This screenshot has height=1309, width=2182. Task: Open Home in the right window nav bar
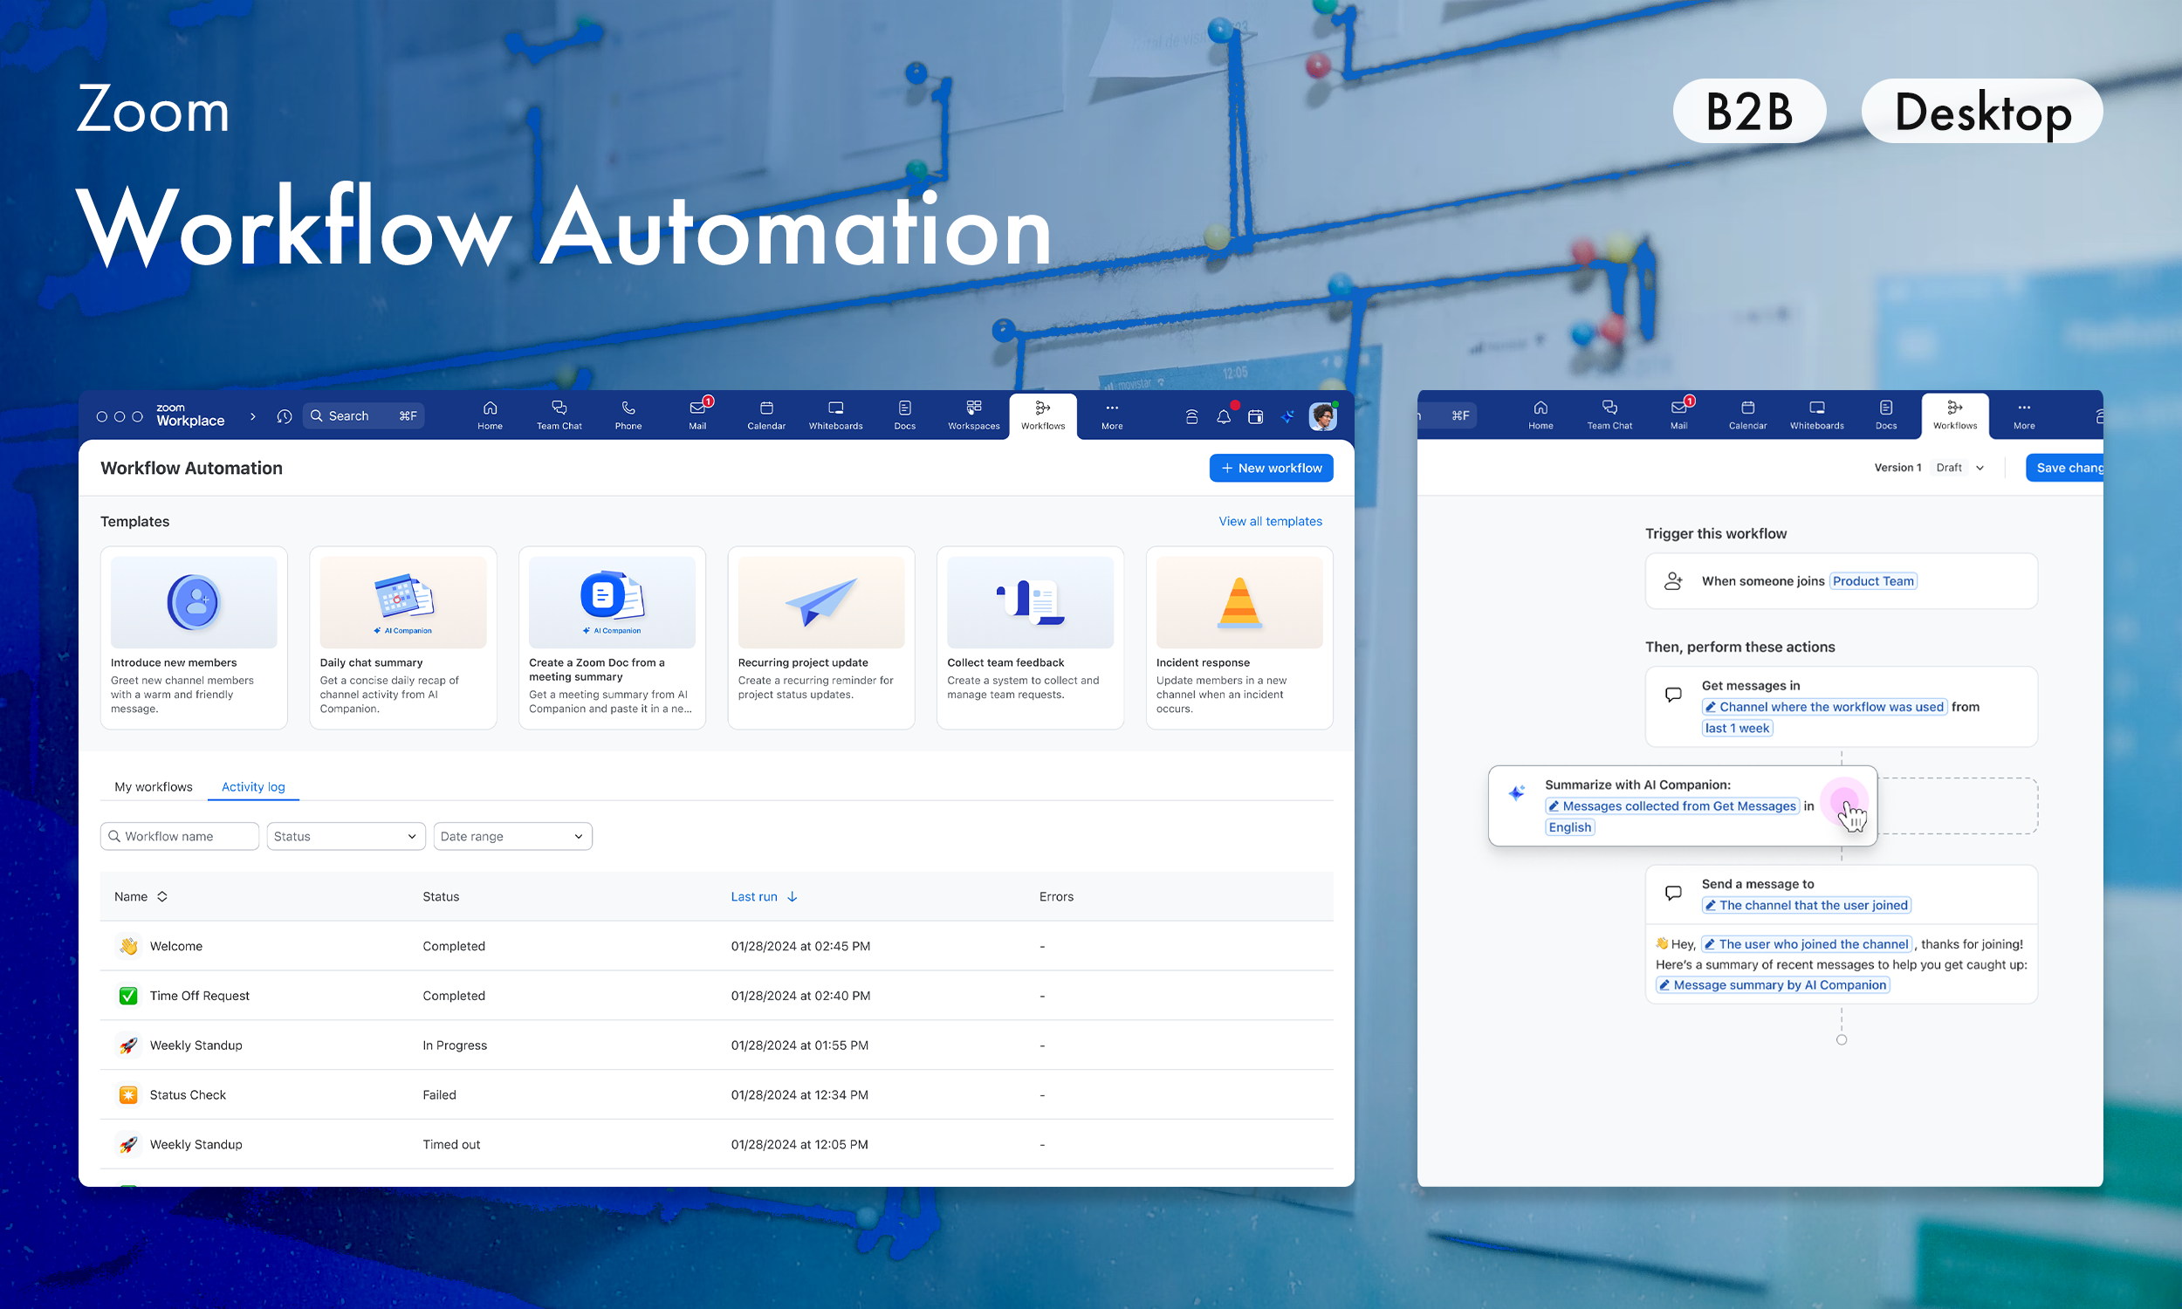pyautogui.click(x=1540, y=415)
